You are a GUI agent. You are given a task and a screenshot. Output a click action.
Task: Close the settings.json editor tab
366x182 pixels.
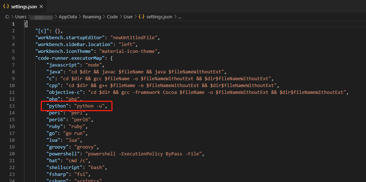tap(41, 6)
